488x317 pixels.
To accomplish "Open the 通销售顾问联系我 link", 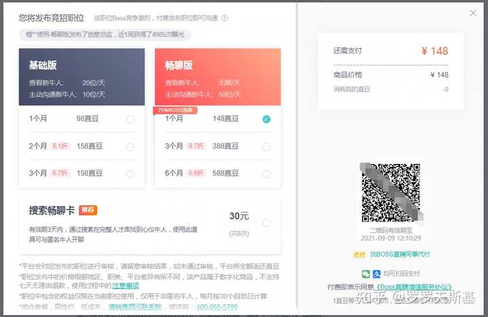I will coord(135,307).
